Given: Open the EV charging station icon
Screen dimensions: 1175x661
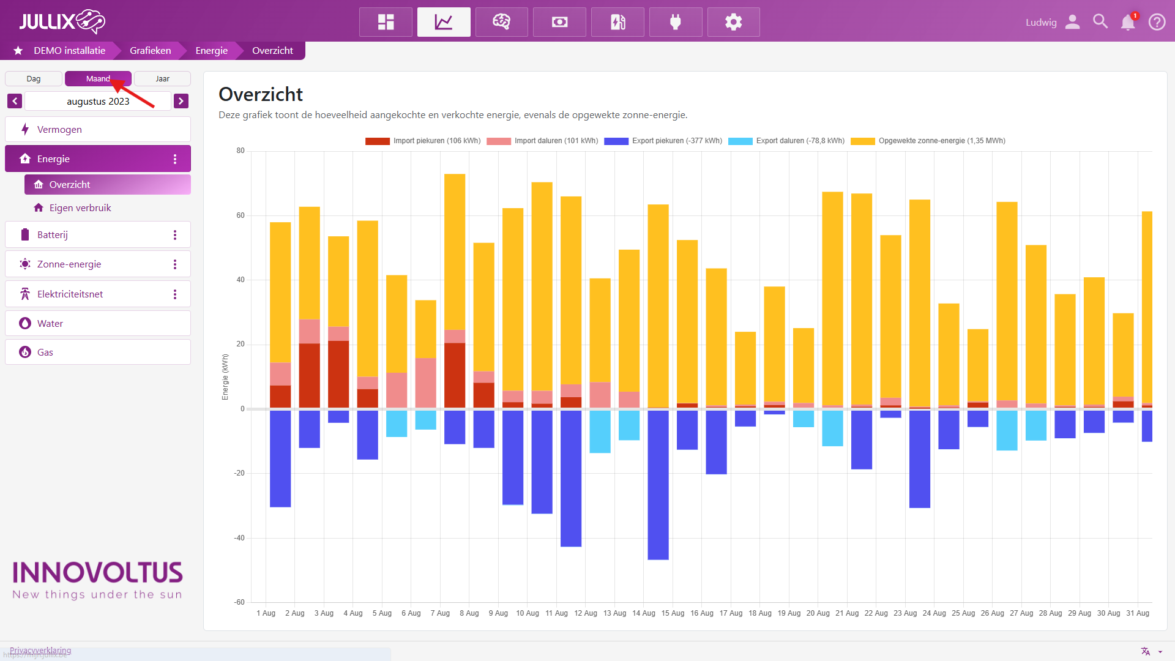Looking at the screenshot, I should click(x=617, y=22).
